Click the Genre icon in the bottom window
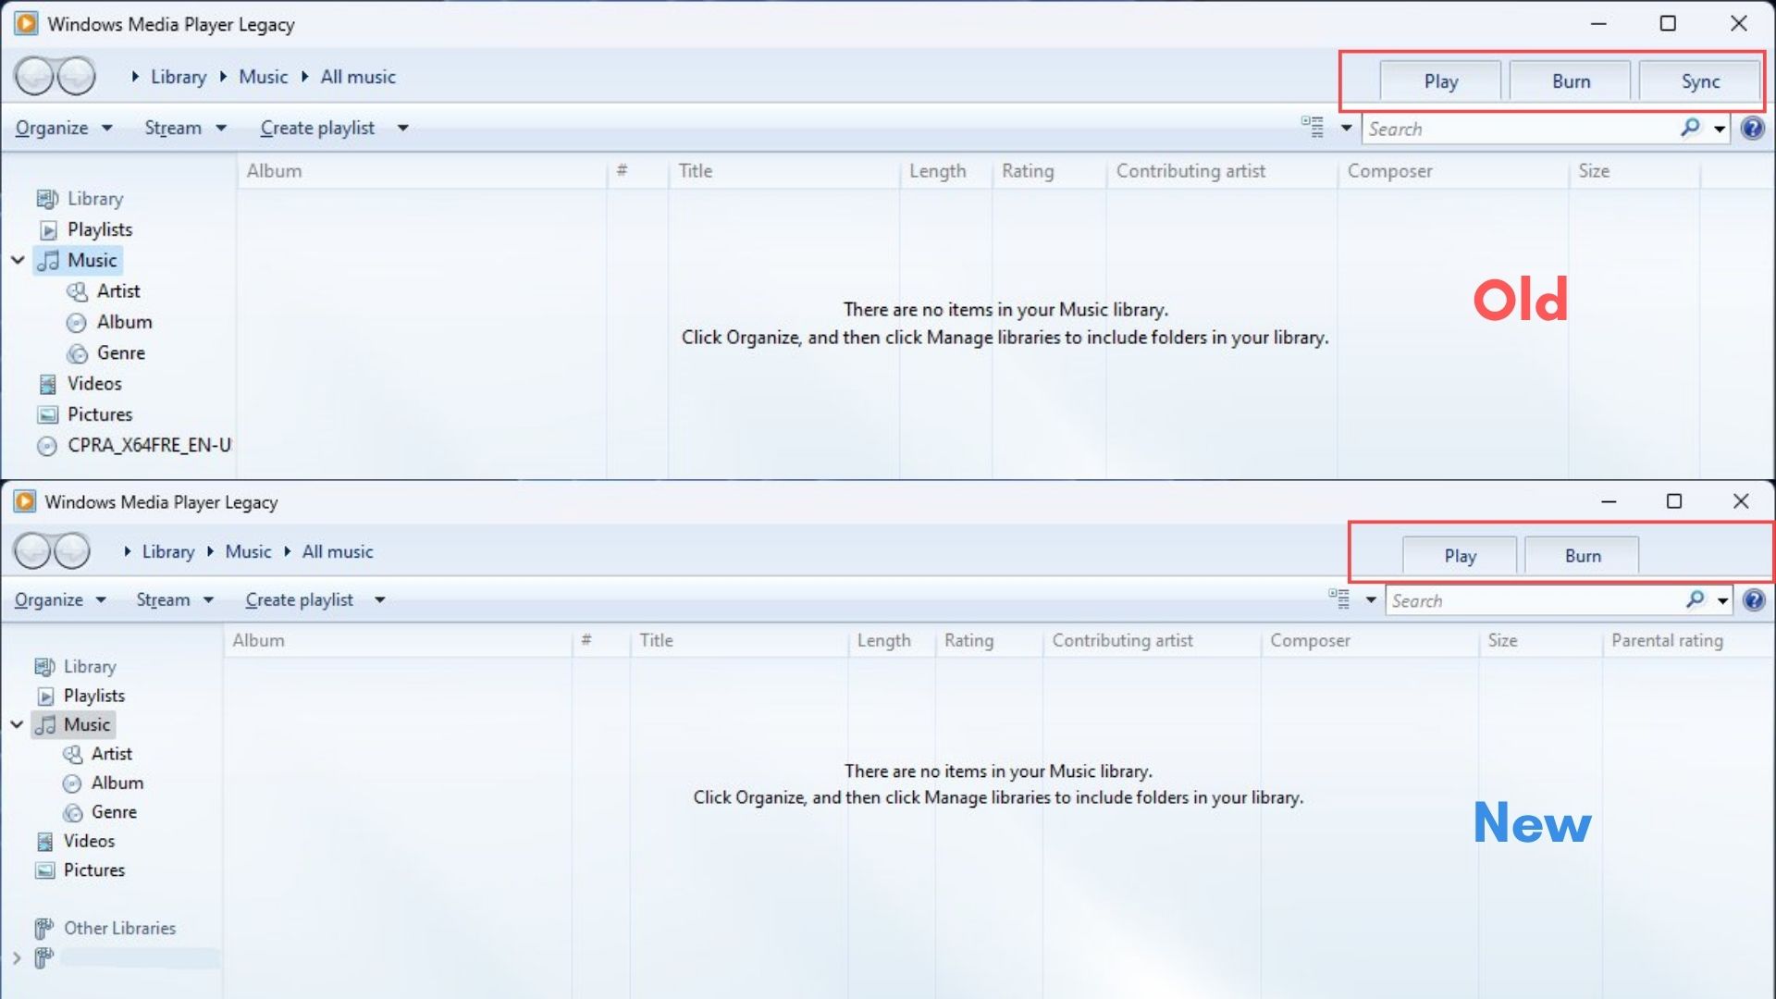The image size is (1776, 999). pyautogui.click(x=72, y=813)
